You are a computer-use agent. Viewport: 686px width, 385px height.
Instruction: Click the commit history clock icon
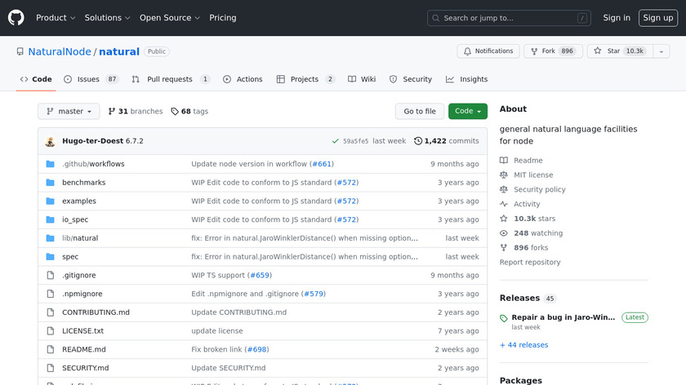pos(418,141)
